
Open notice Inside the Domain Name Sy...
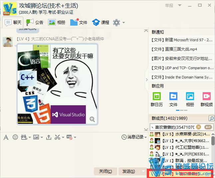[x=182, y=77]
